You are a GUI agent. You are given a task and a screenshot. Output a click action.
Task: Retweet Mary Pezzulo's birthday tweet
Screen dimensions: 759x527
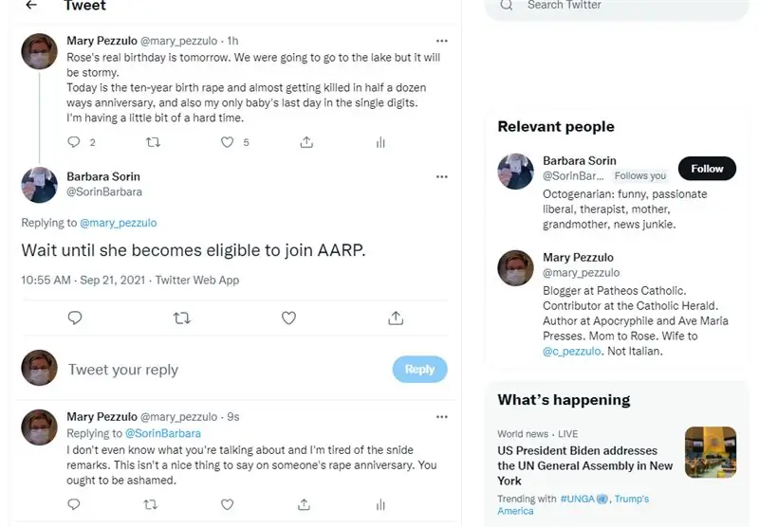pos(152,142)
